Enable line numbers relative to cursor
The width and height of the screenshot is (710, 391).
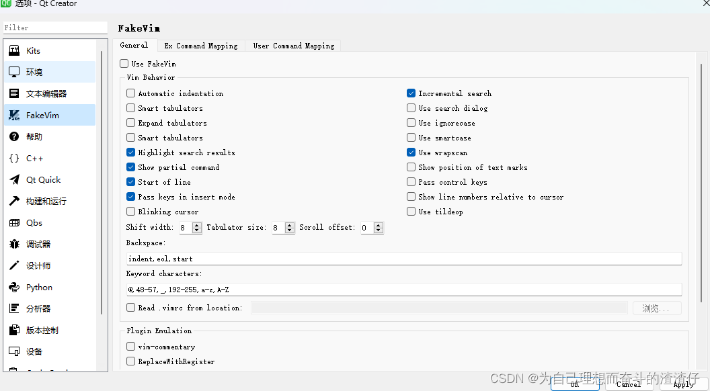[411, 197]
